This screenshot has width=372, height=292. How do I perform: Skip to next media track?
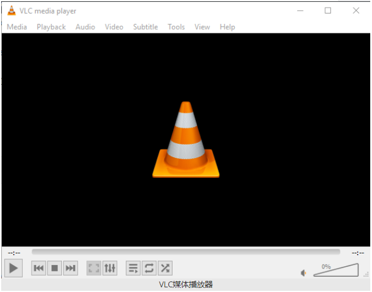(70, 269)
